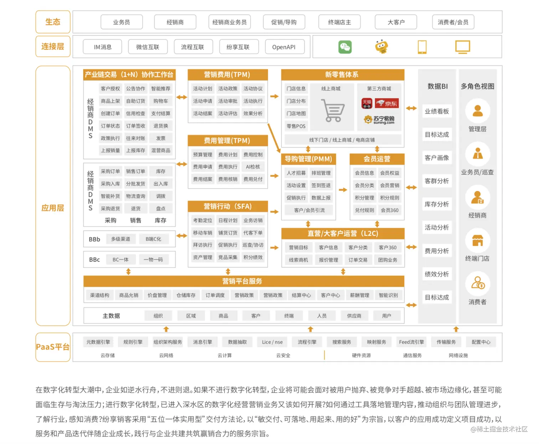Click the 消费者/会员 box
This screenshot has width=539, height=444.
tap(453, 22)
